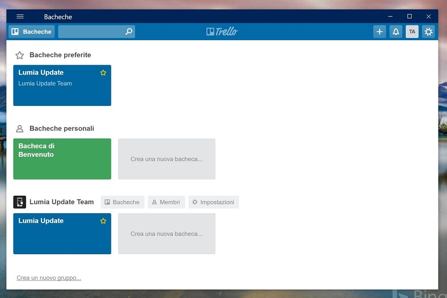Open Lumia Update board under team section
Viewport: 447px width, 298px height.
click(x=62, y=234)
